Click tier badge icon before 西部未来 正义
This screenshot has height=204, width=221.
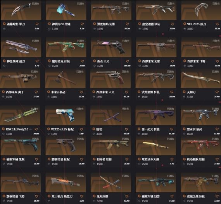[93, 92]
